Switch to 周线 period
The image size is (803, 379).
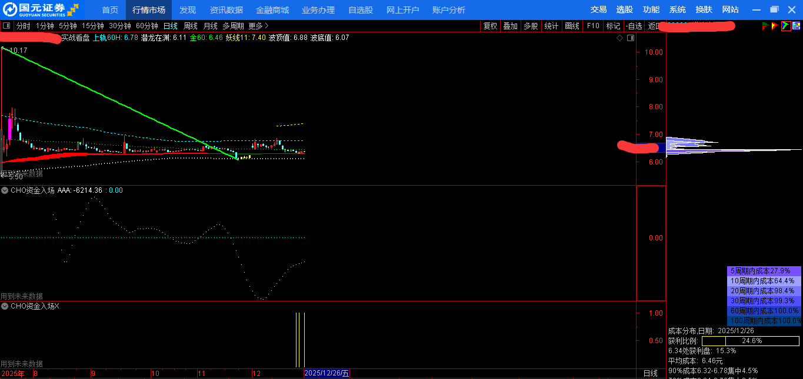point(191,26)
